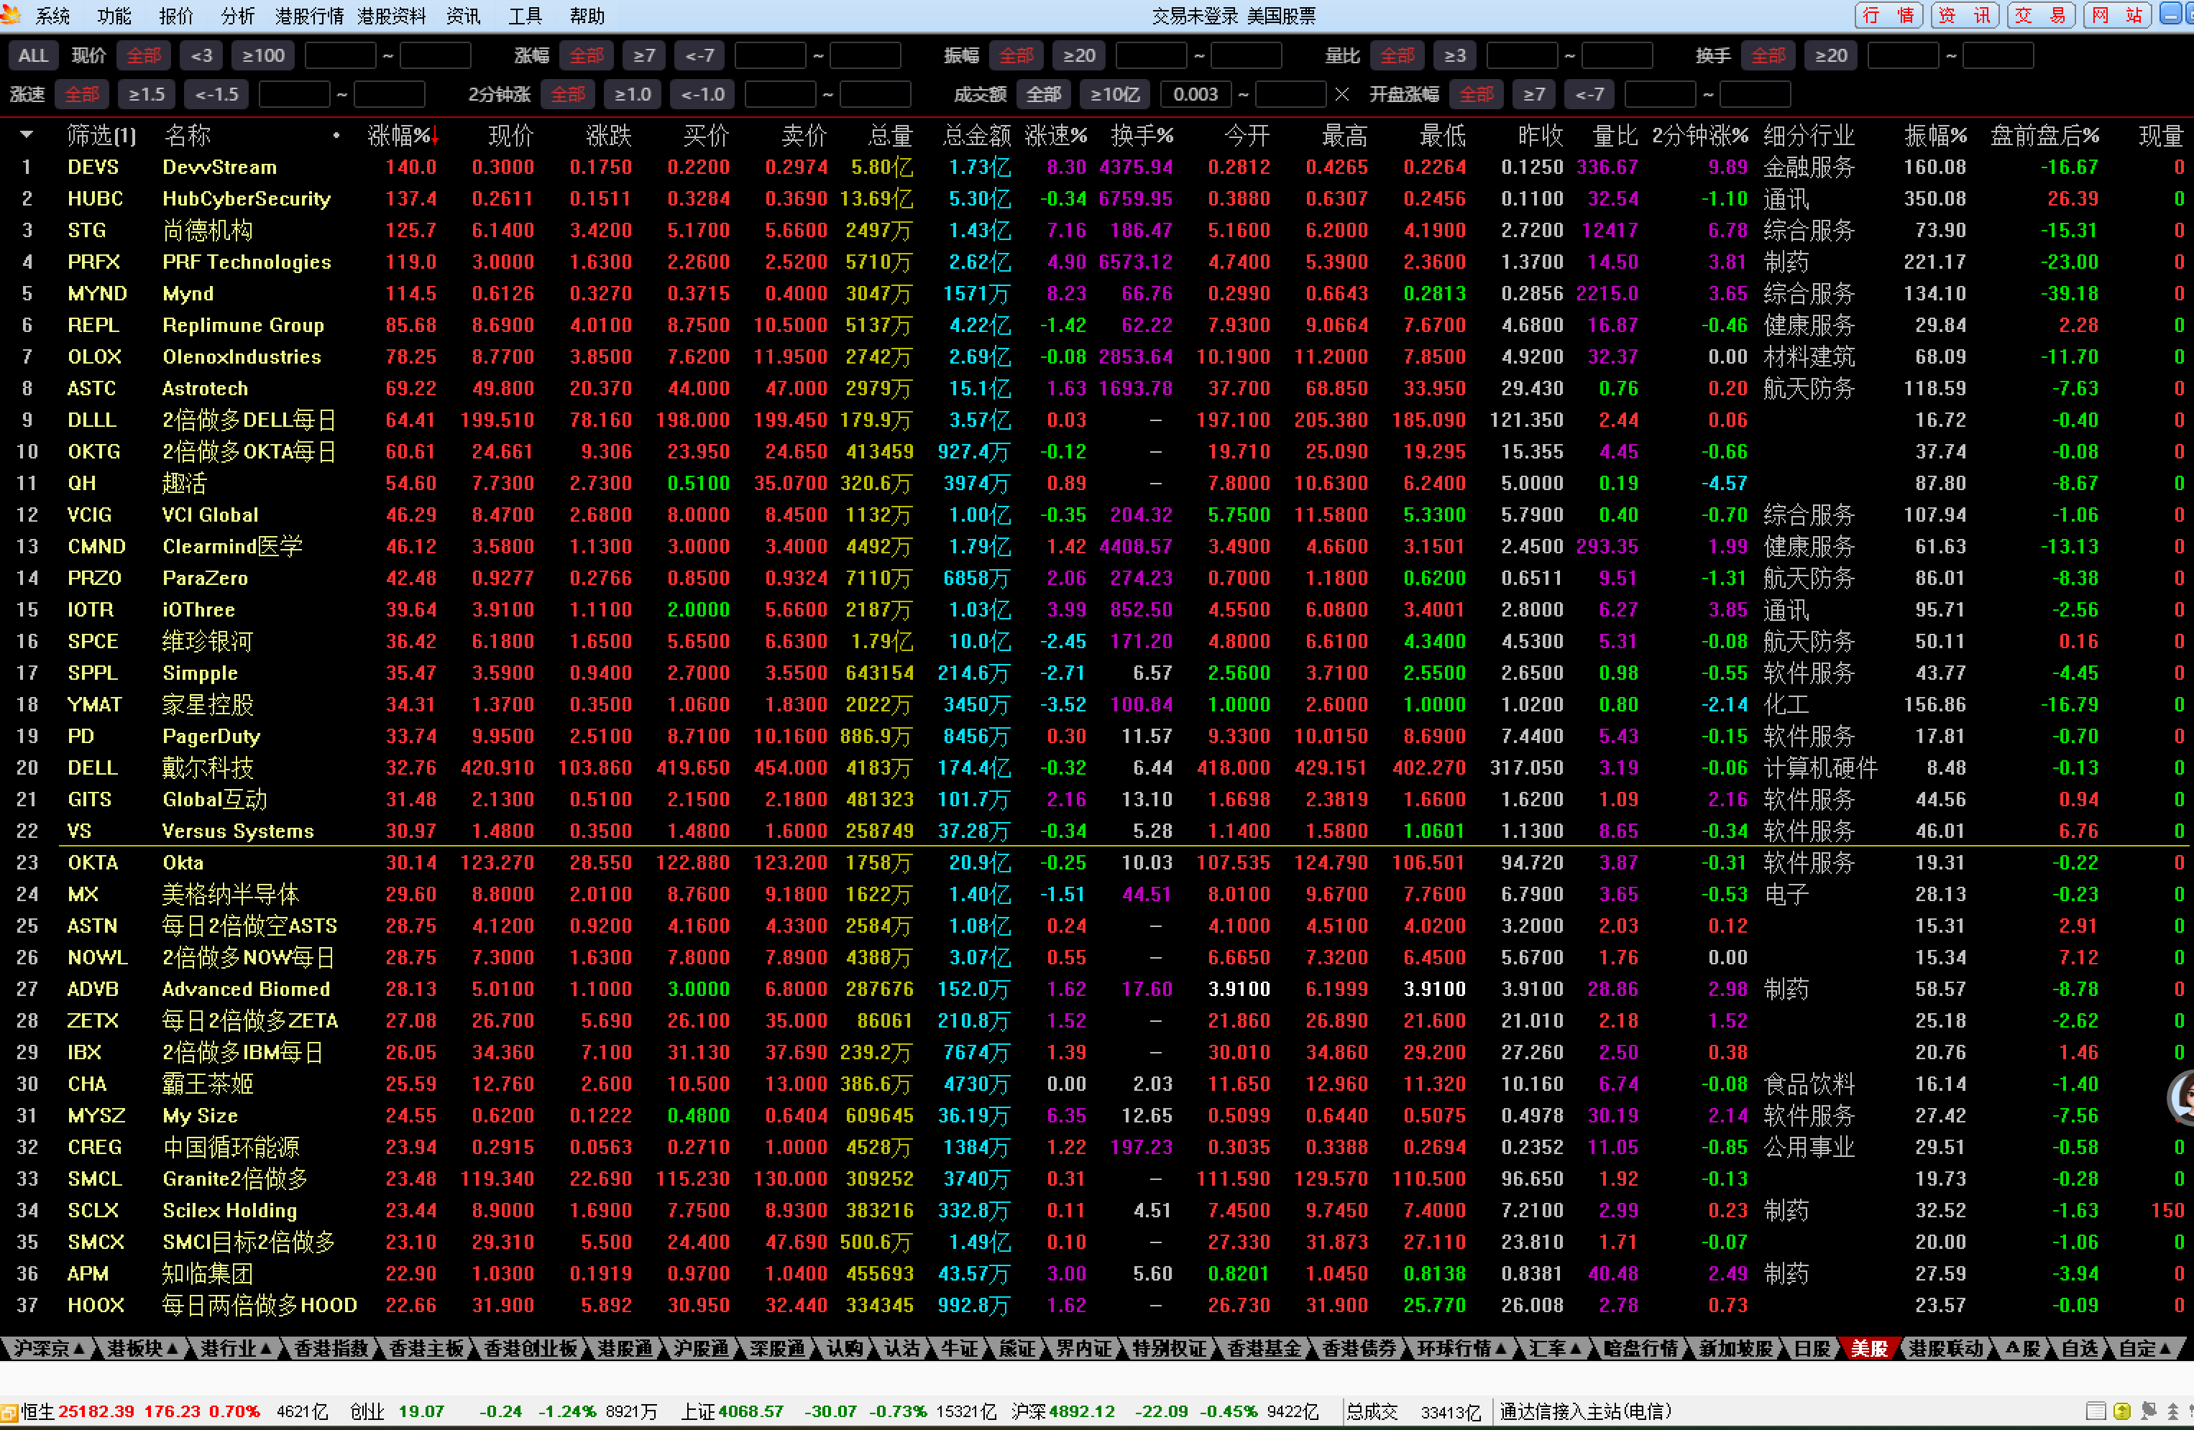Switch to the 香港主板 tab
This screenshot has width=2194, height=1430.
[x=427, y=1348]
